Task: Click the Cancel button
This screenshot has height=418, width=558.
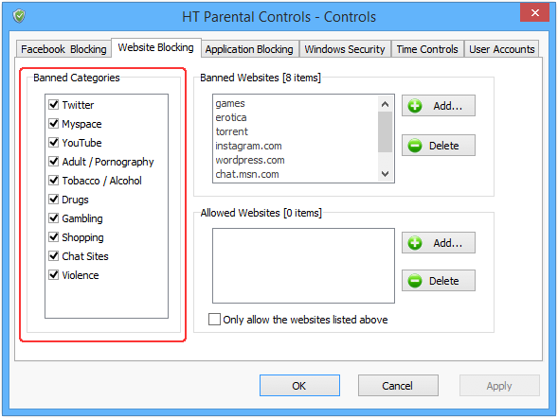Action: [x=398, y=385]
